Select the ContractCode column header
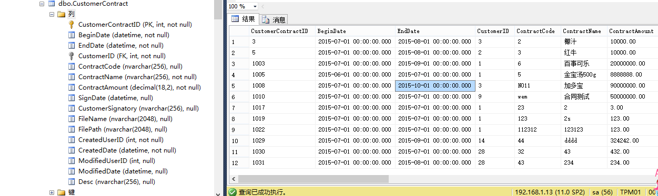Screen dimensions: 658x196 pos(537,31)
